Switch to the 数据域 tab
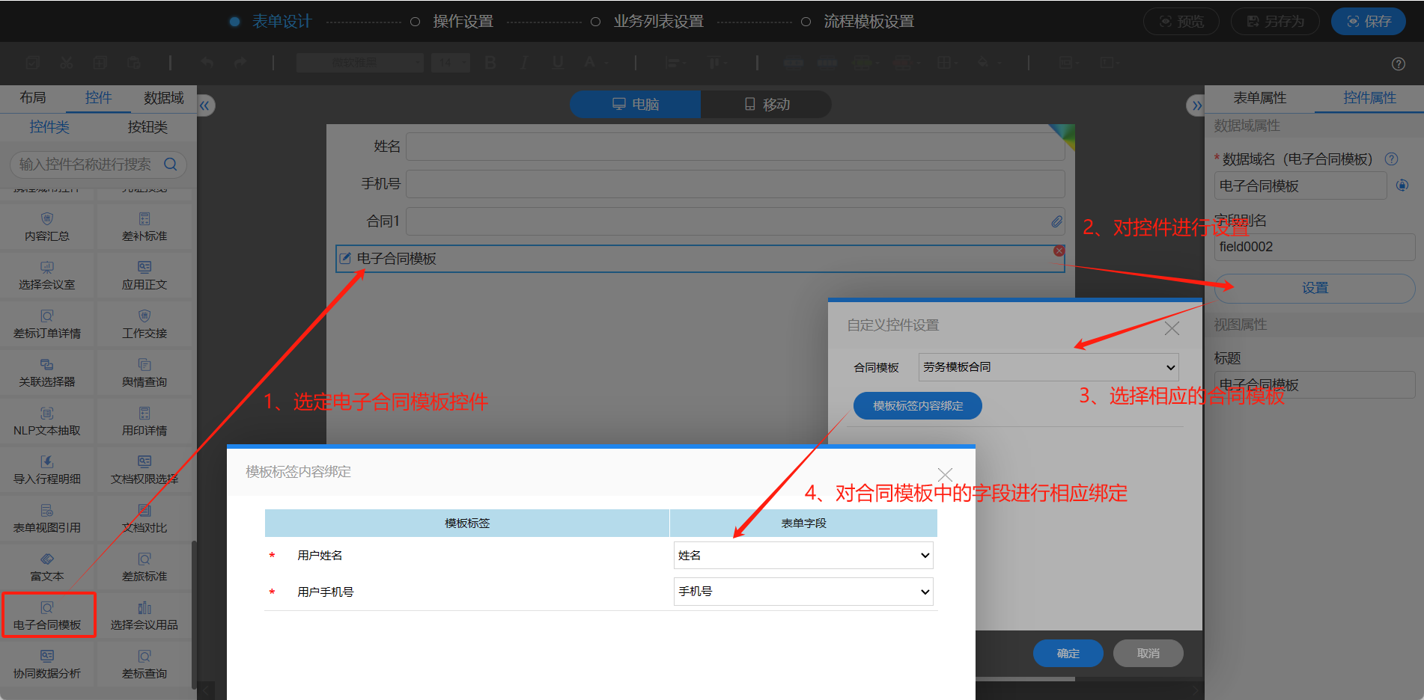Image resolution: width=1424 pixels, height=700 pixels. point(164,98)
